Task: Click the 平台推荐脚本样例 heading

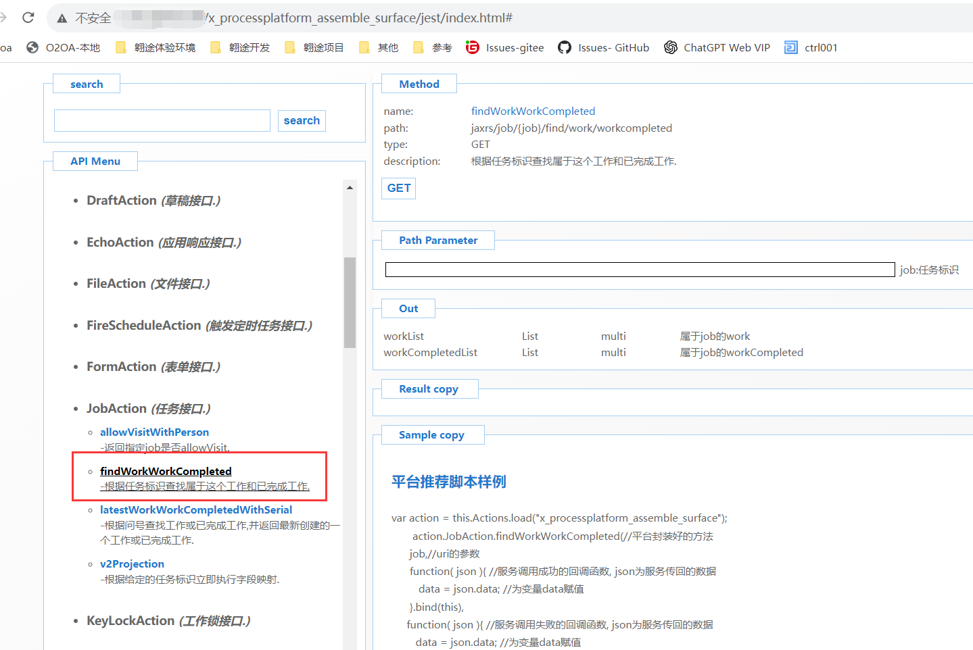Action: coord(449,482)
